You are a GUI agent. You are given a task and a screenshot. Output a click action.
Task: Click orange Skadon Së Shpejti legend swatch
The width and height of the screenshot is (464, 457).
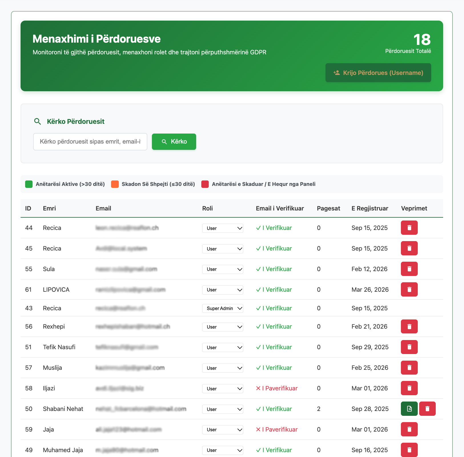tap(115, 184)
